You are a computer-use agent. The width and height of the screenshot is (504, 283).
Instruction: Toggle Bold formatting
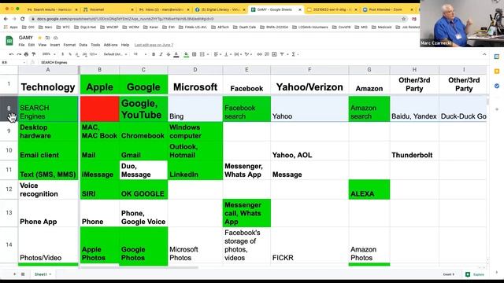[x=154, y=54]
